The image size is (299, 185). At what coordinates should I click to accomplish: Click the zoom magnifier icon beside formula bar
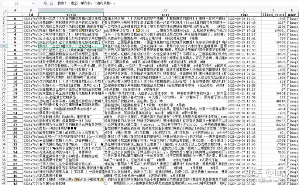[46, 3]
